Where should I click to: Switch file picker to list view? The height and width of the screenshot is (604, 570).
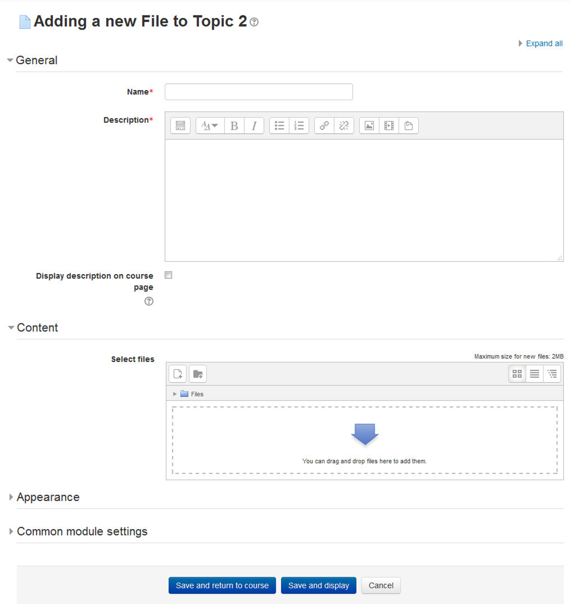coord(535,374)
